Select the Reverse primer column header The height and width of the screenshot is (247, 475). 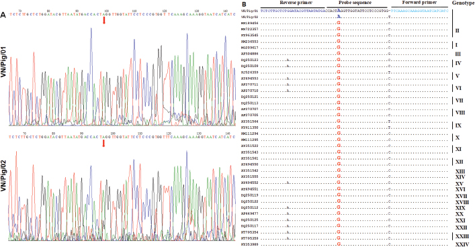pos(296,3)
